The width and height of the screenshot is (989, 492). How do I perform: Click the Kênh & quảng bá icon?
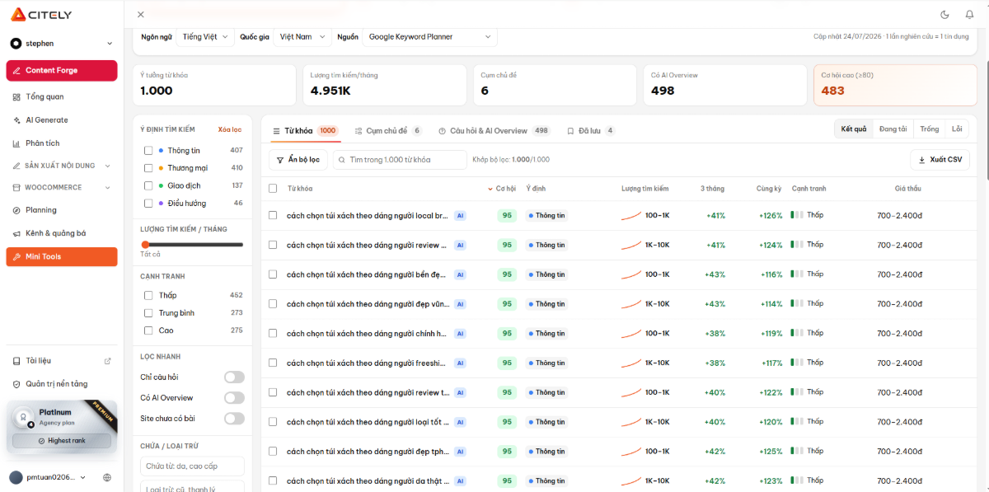[x=16, y=233]
